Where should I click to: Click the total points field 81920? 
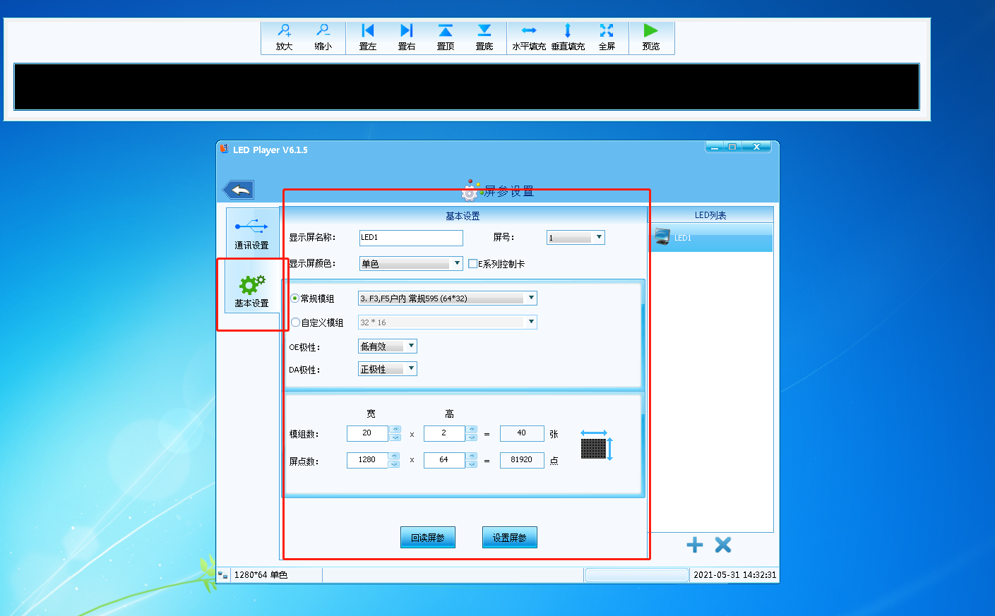pyautogui.click(x=522, y=460)
